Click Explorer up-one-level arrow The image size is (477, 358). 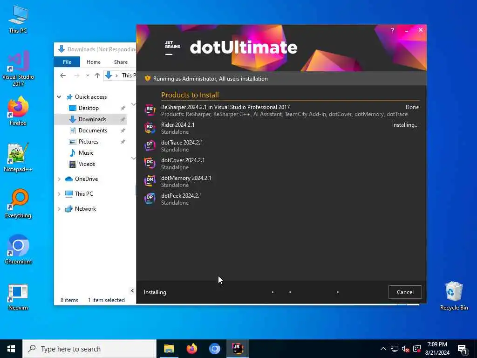[97, 76]
